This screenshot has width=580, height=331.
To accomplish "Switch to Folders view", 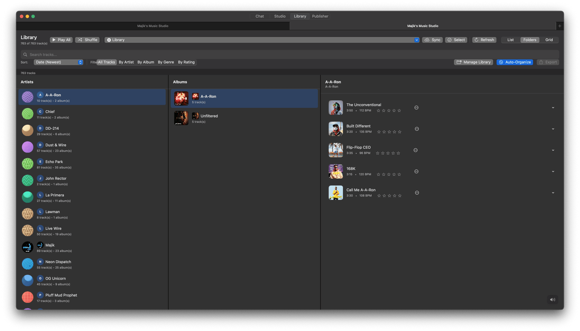I will pyautogui.click(x=530, y=40).
